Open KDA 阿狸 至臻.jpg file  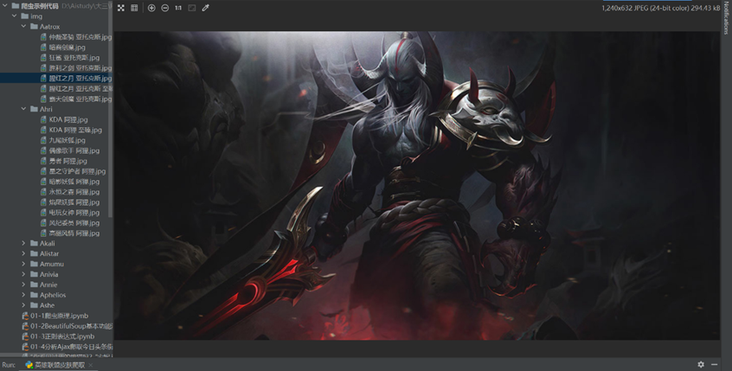point(71,130)
